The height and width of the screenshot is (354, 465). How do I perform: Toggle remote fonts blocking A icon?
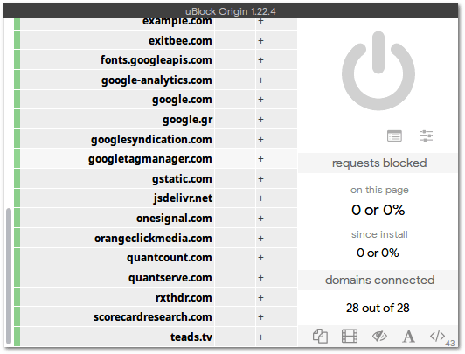pyautogui.click(x=408, y=337)
